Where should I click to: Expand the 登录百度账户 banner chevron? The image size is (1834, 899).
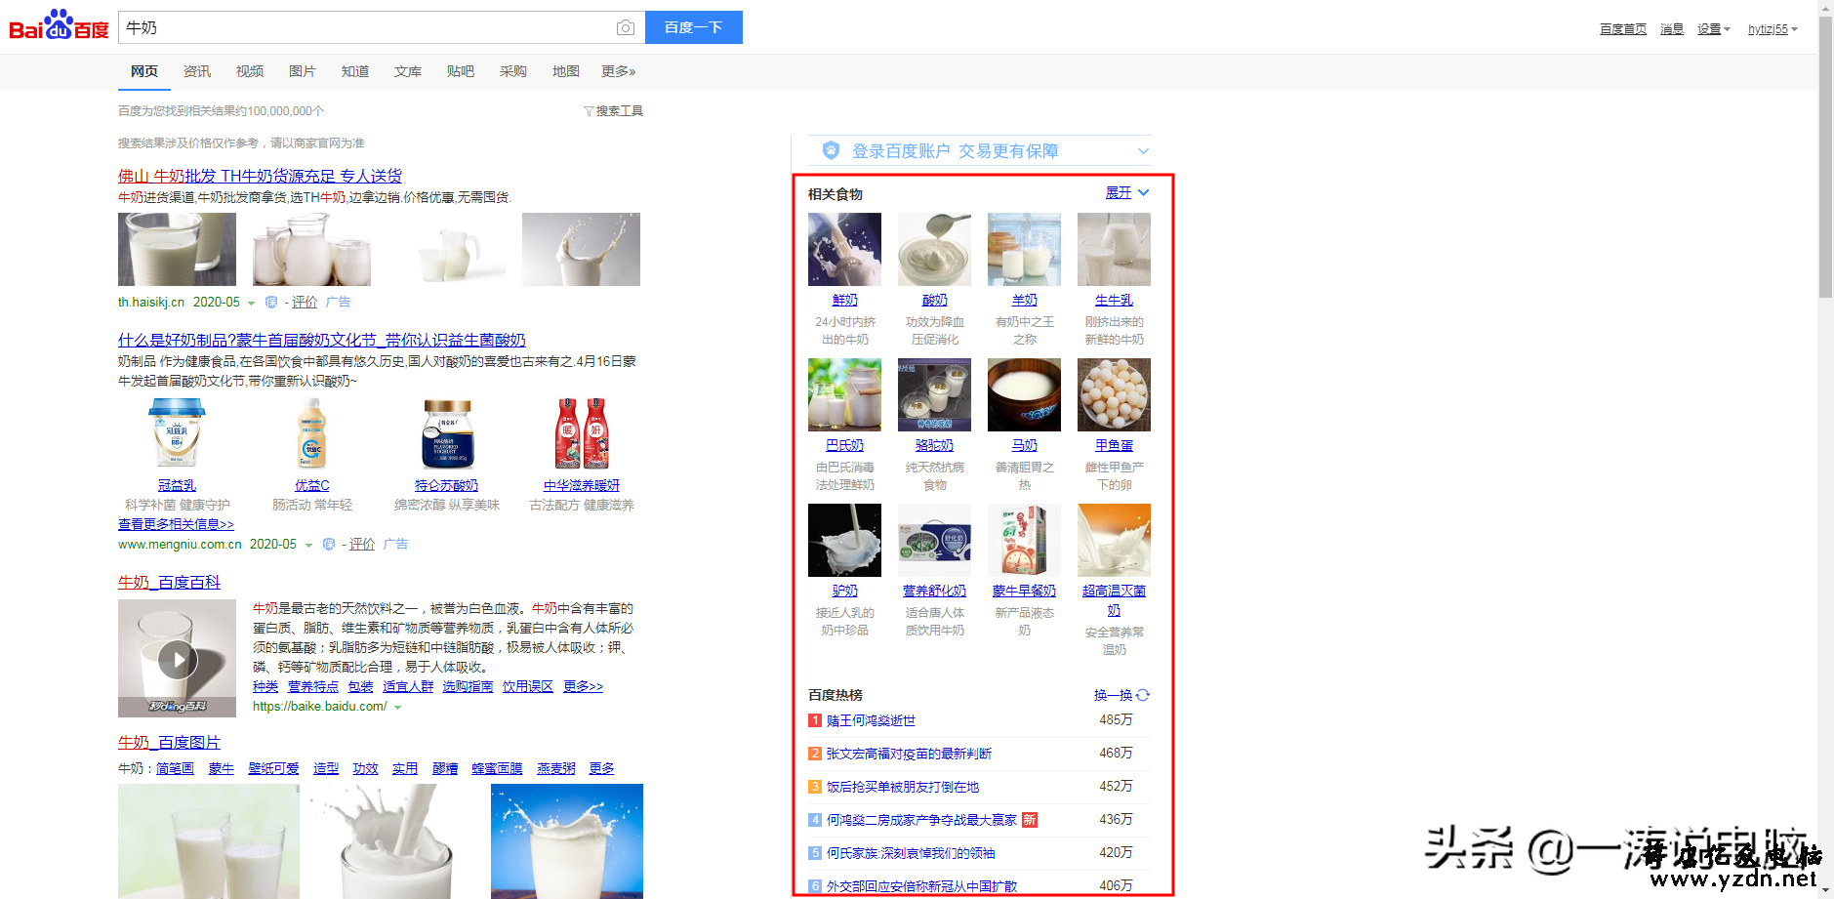1143,151
